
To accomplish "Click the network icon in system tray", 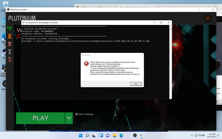I will pos(196,135).
